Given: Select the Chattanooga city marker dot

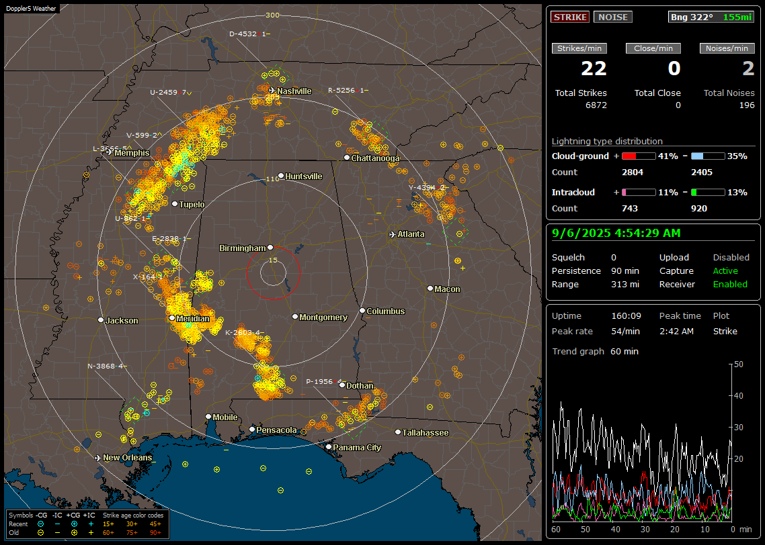Looking at the screenshot, I should click(x=347, y=158).
